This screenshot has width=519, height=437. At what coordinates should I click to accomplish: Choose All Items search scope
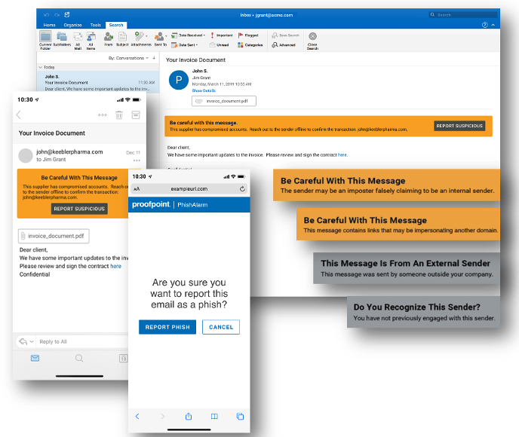(x=91, y=41)
